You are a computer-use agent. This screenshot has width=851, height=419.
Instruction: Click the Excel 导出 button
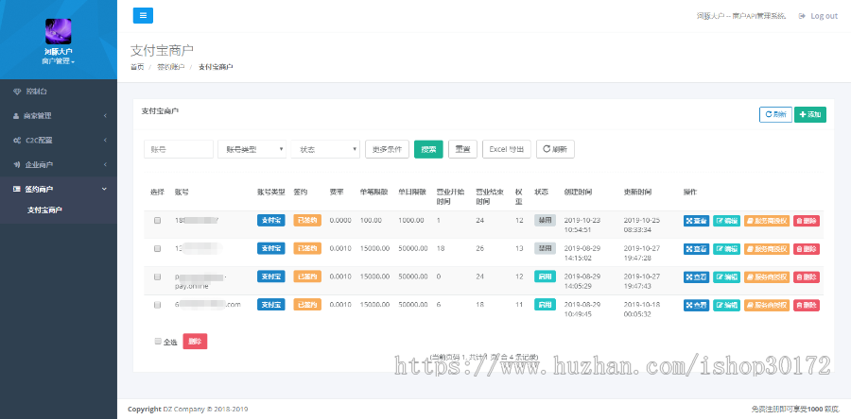point(507,149)
